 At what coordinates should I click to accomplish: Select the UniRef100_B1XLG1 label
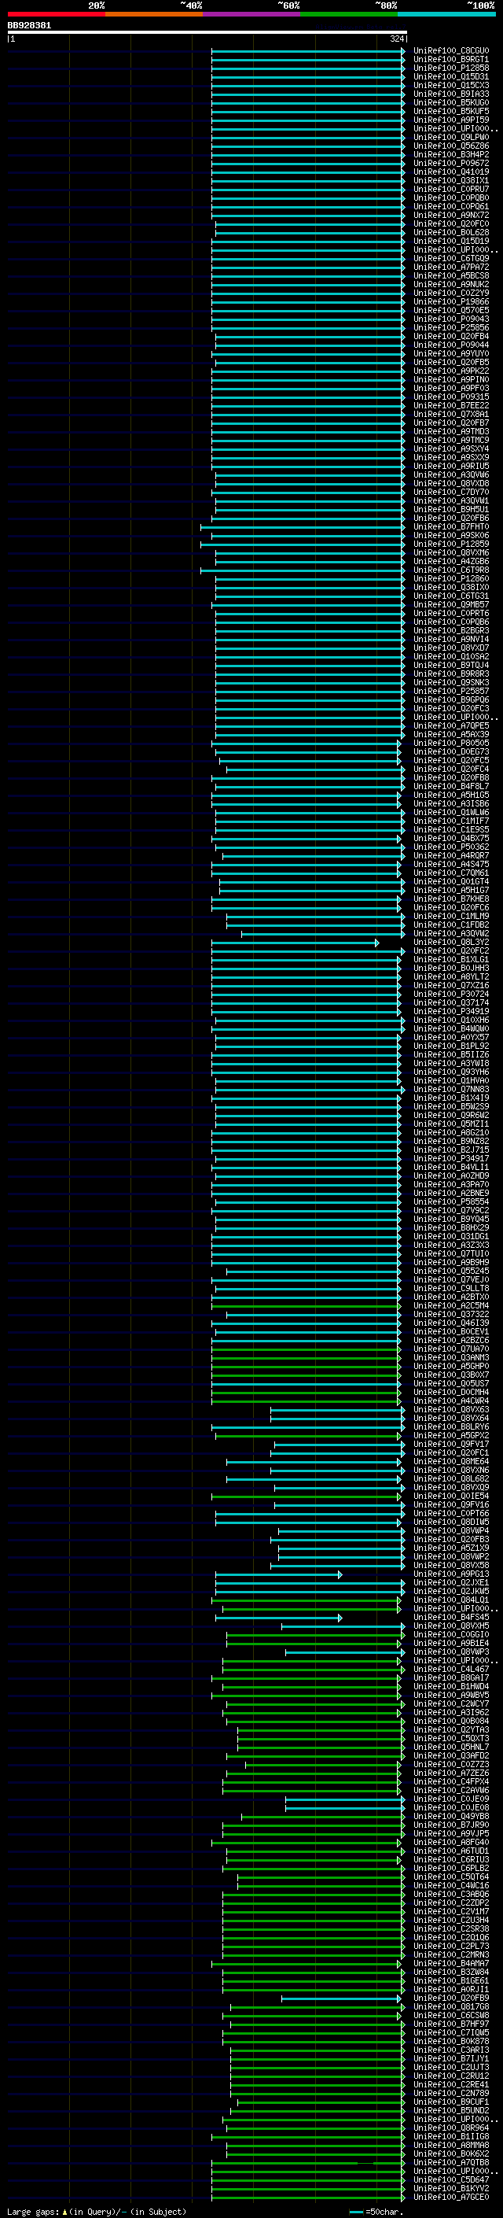(x=450, y=959)
